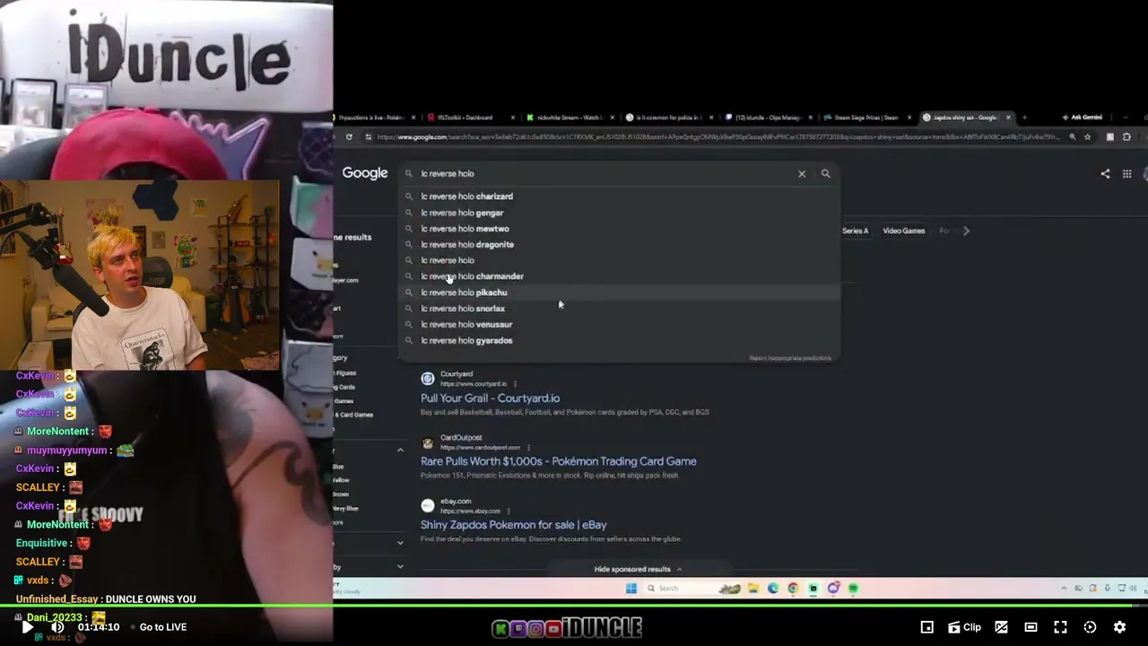Click the video progress bar above the controls
The height and width of the screenshot is (646, 1148).
click(x=574, y=606)
